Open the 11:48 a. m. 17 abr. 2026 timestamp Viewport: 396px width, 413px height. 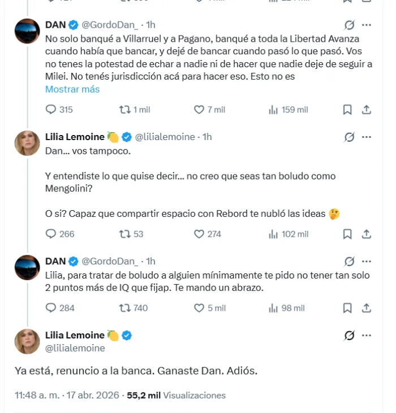(x=67, y=395)
